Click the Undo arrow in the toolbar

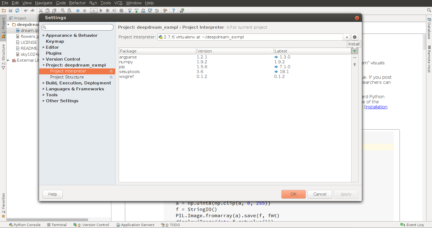pos(26,11)
